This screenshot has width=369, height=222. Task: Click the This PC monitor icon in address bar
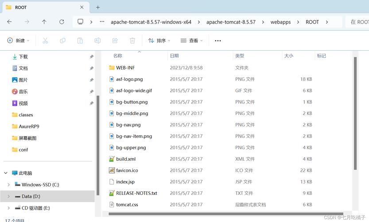click(x=80, y=22)
